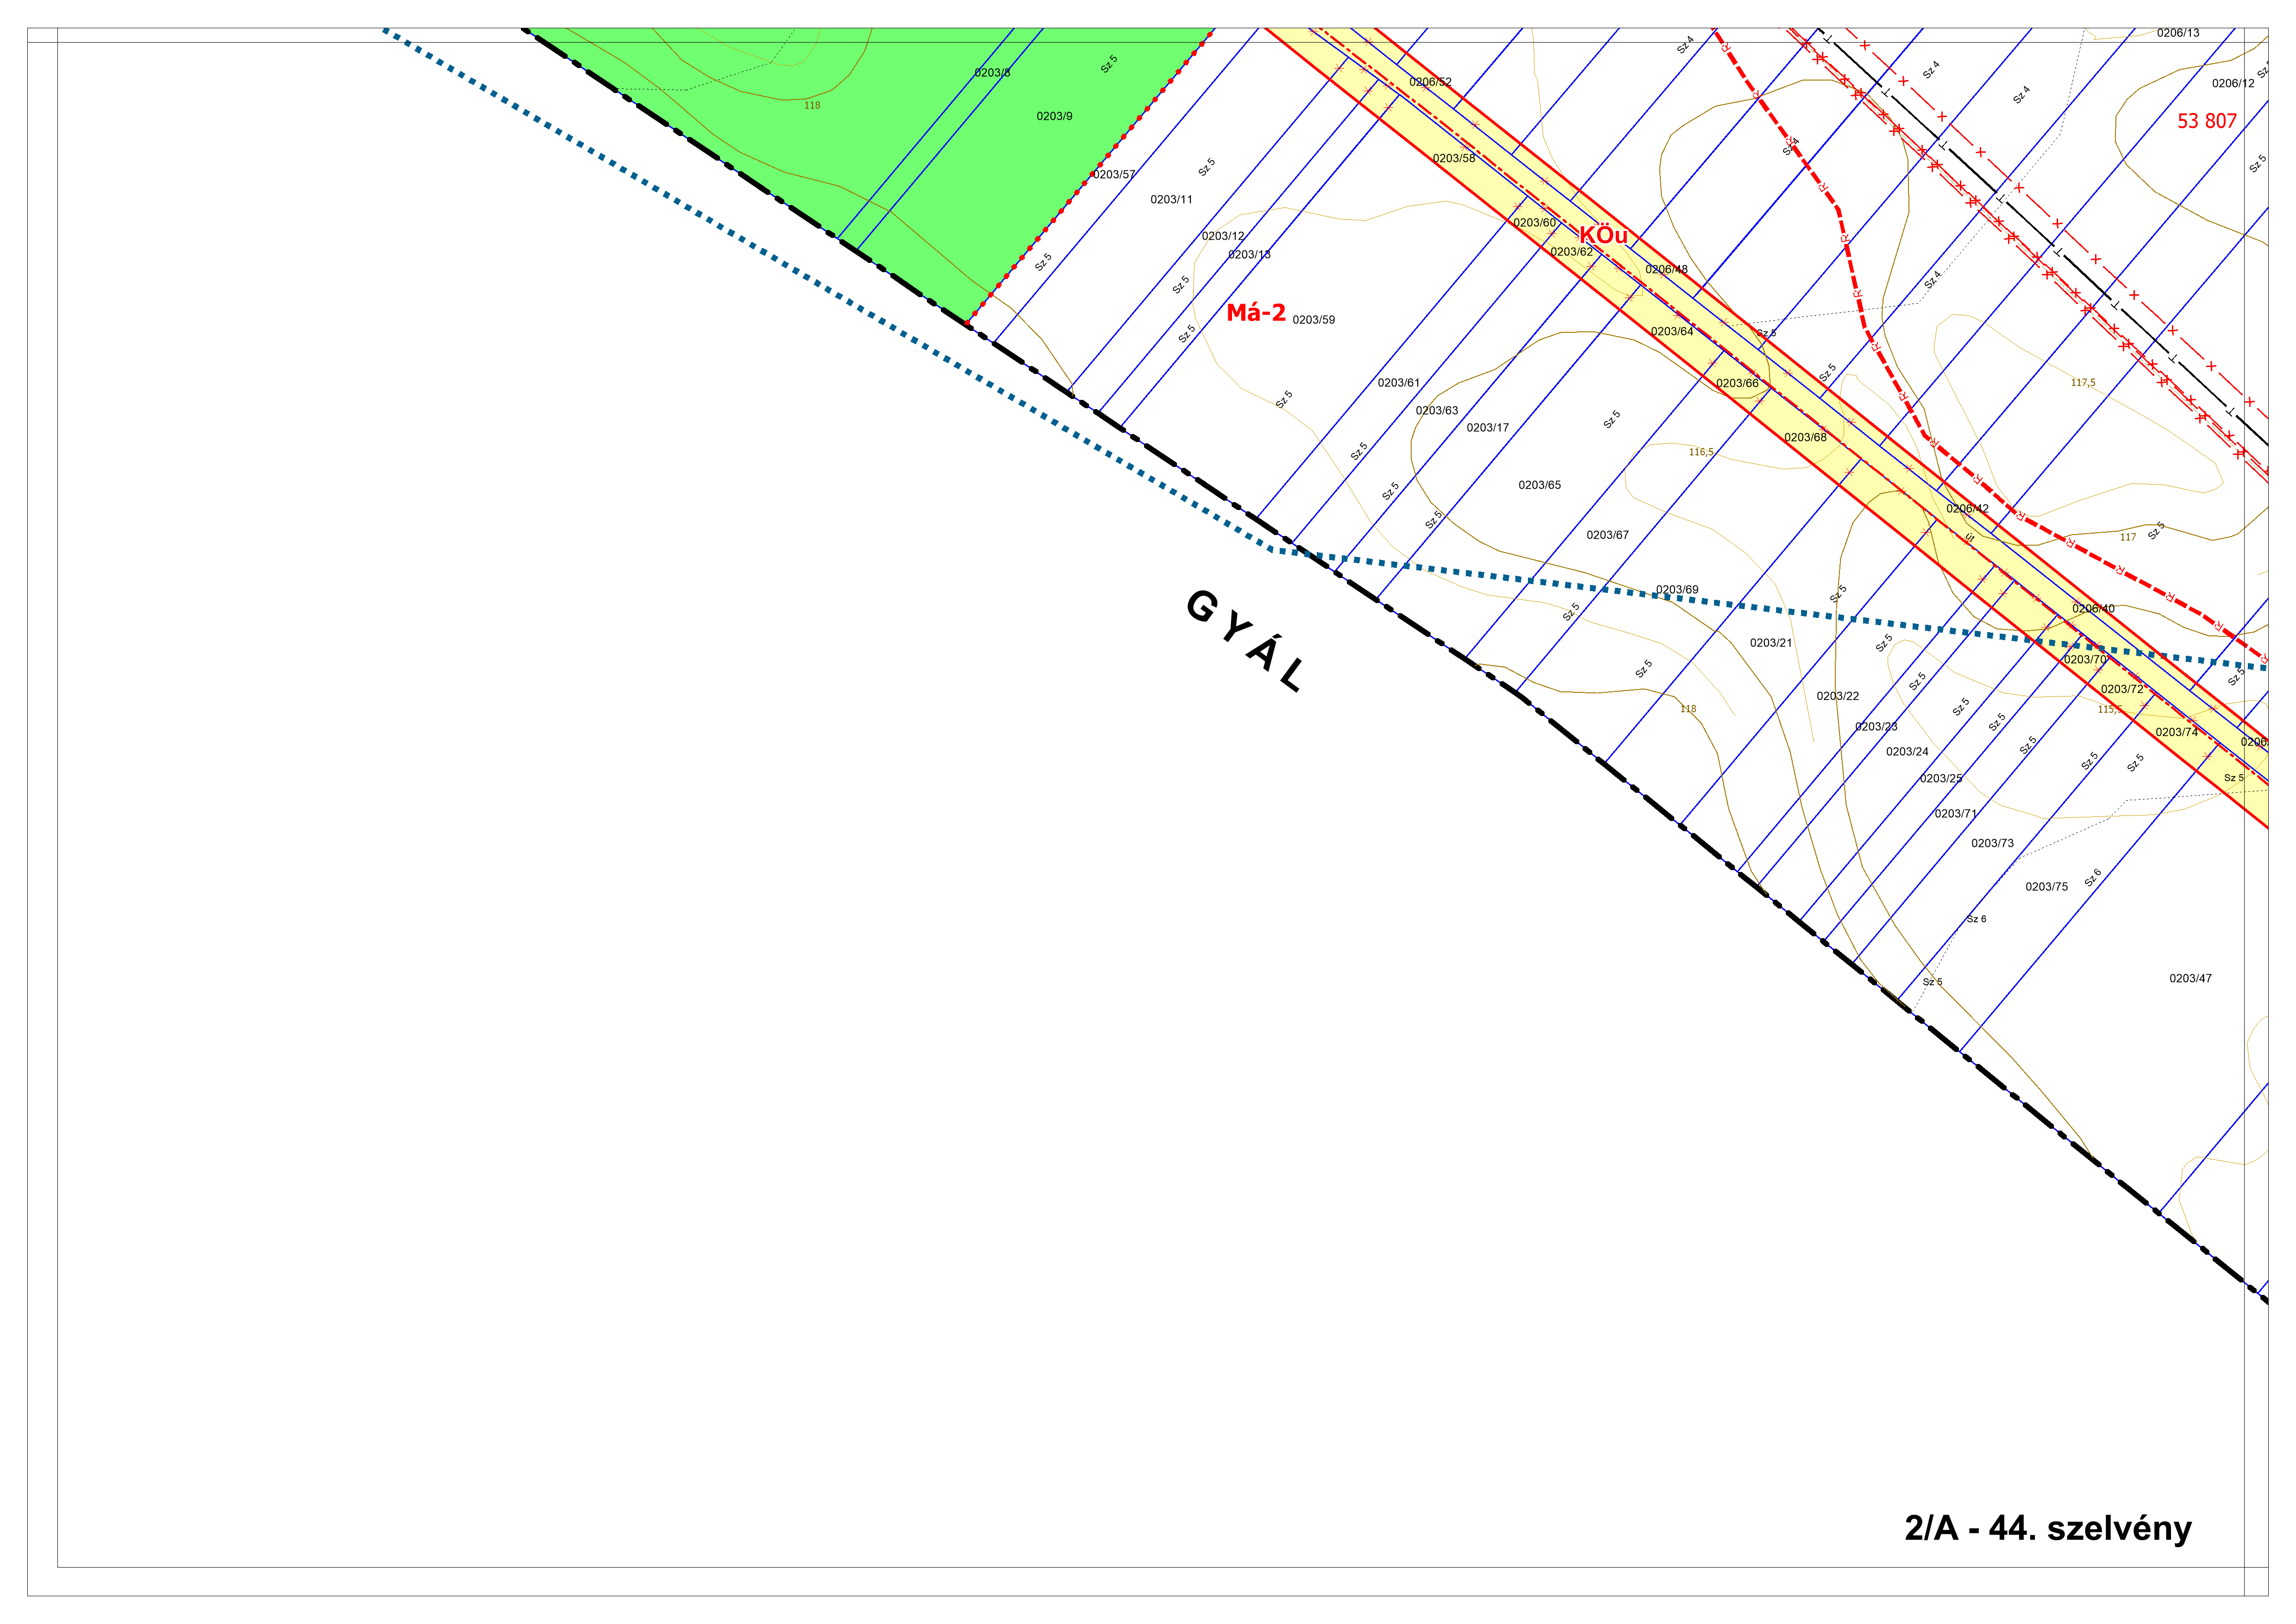
Task: Click the red KÖu road zone label
Action: click(x=1603, y=235)
